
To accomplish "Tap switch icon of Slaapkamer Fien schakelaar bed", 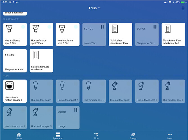I will (167, 29).
